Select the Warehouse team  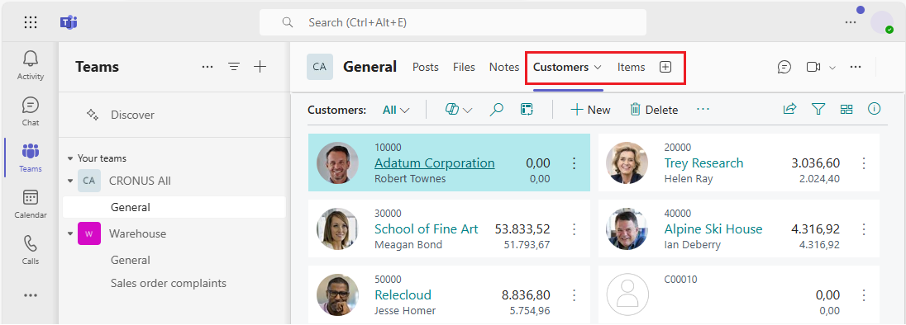coord(137,234)
